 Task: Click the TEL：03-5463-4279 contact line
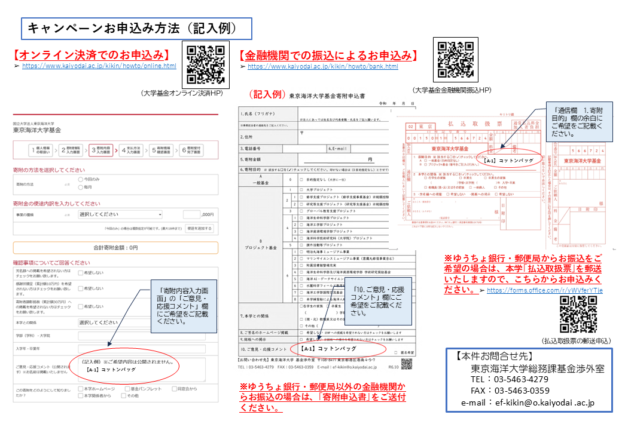click(510, 379)
